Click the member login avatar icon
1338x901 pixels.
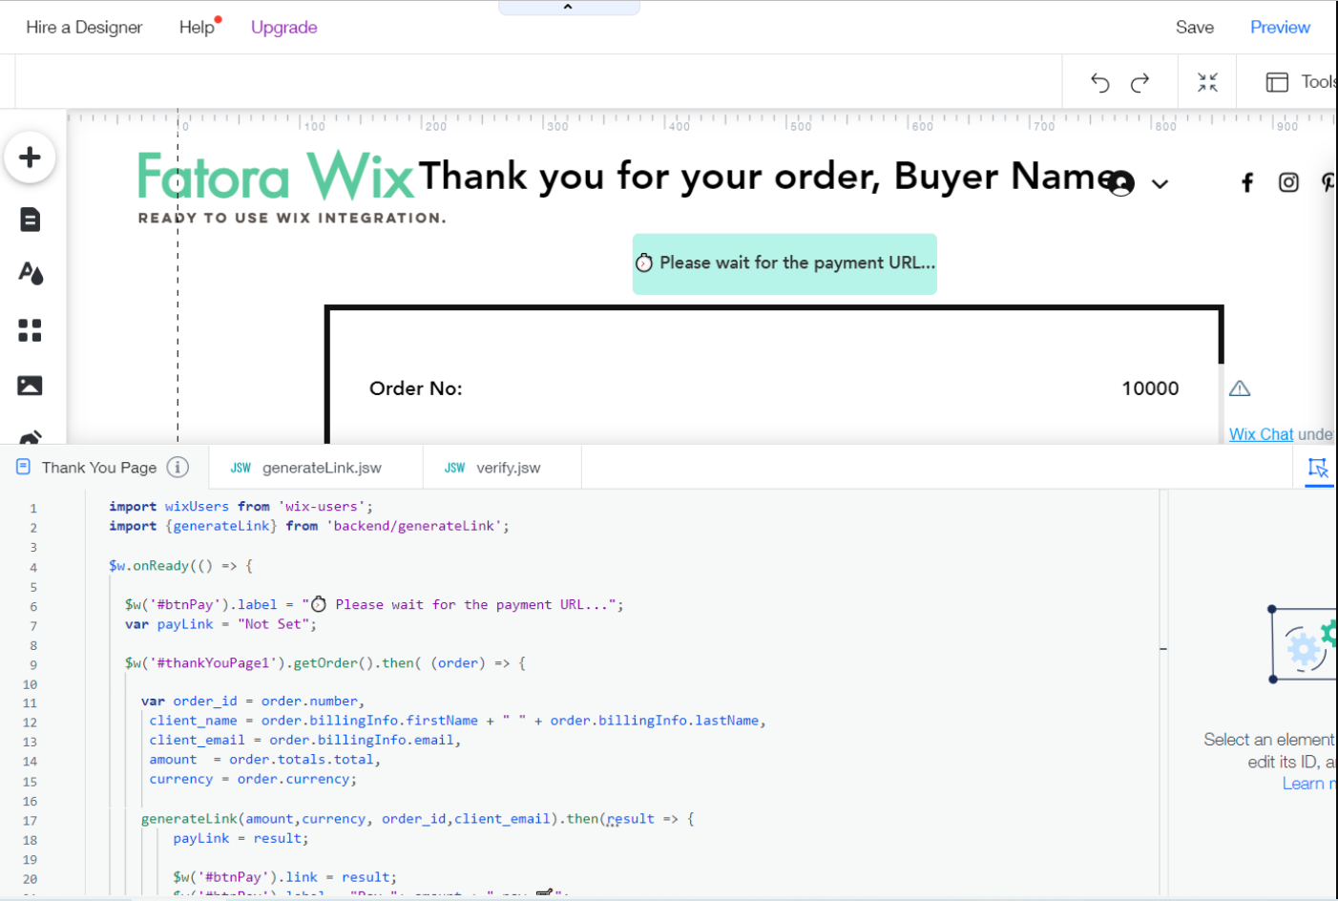[x=1121, y=183]
